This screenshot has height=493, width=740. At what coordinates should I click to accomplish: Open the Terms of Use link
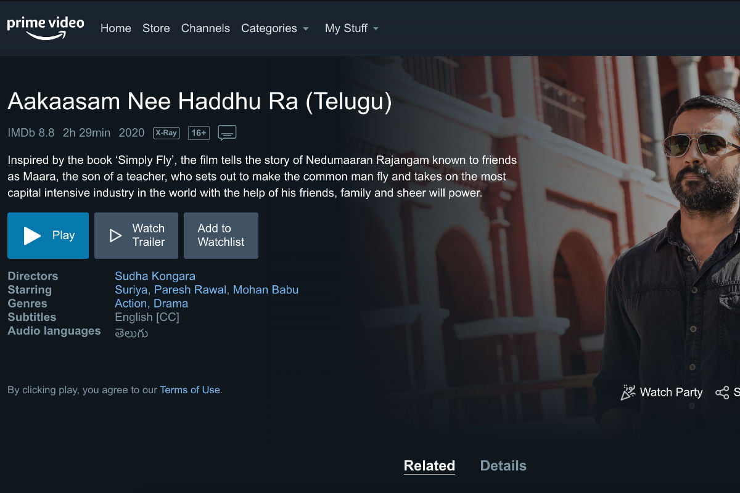tap(190, 390)
